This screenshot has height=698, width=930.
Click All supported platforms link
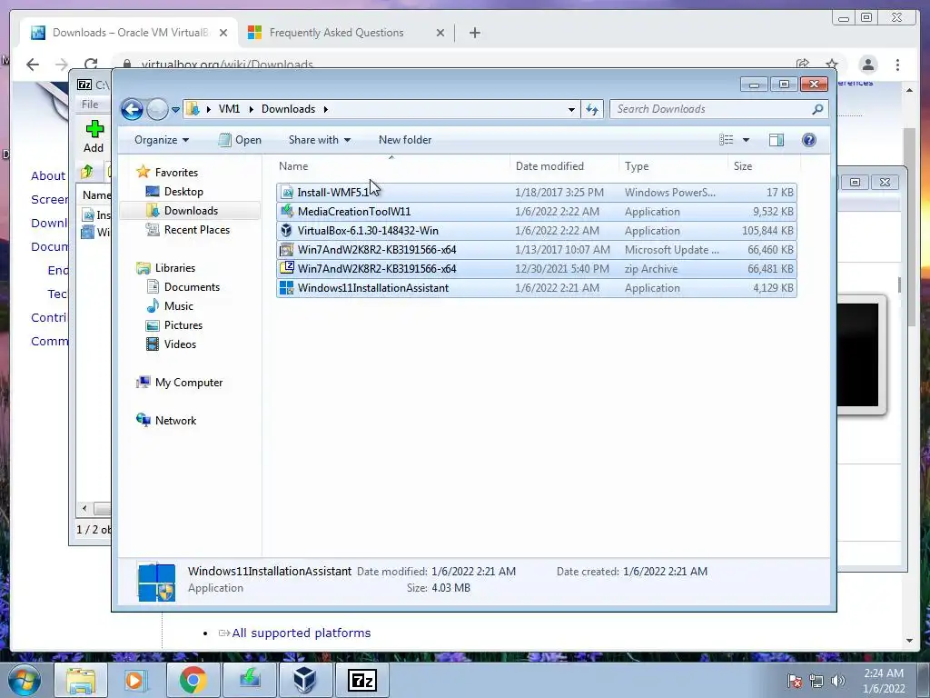pos(301,633)
